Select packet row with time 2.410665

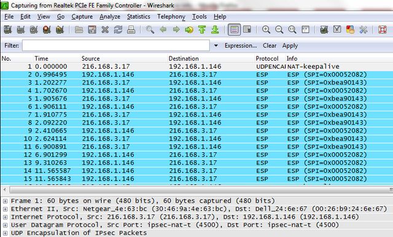pos(196,131)
